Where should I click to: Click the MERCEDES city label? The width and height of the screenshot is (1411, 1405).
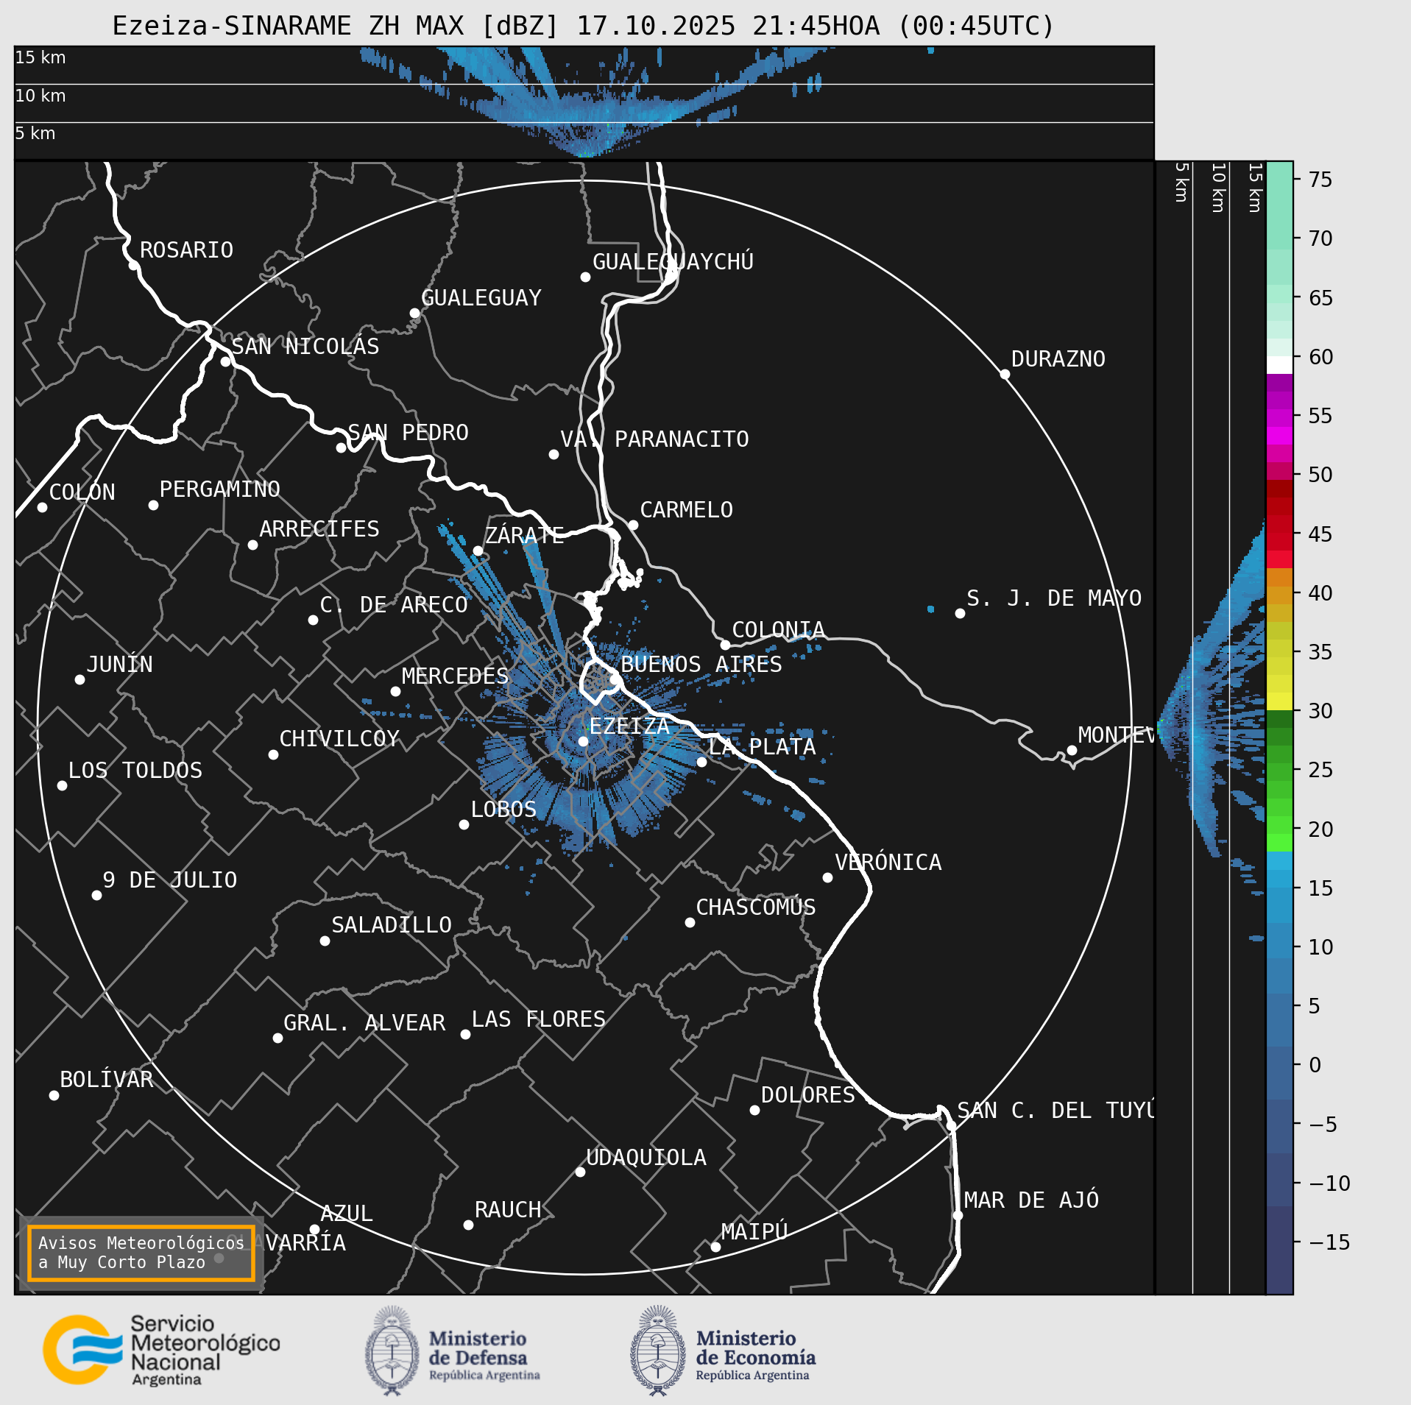tap(455, 676)
